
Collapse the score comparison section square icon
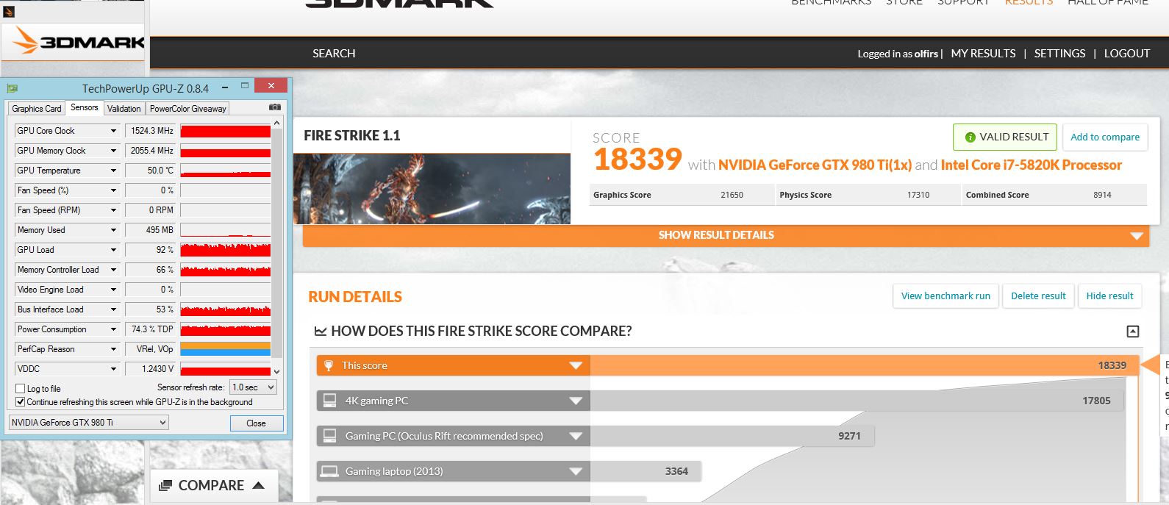tap(1133, 332)
